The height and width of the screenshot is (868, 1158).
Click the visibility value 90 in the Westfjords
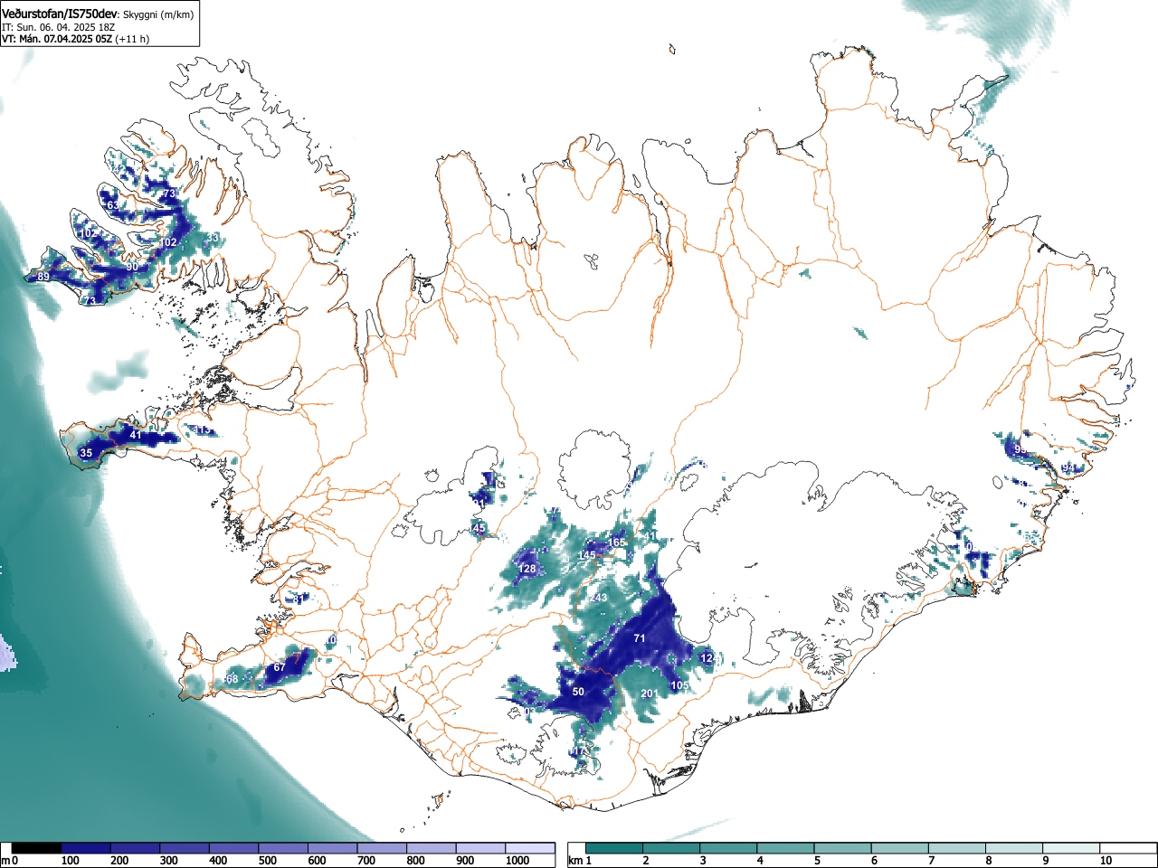click(x=132, y=267)
